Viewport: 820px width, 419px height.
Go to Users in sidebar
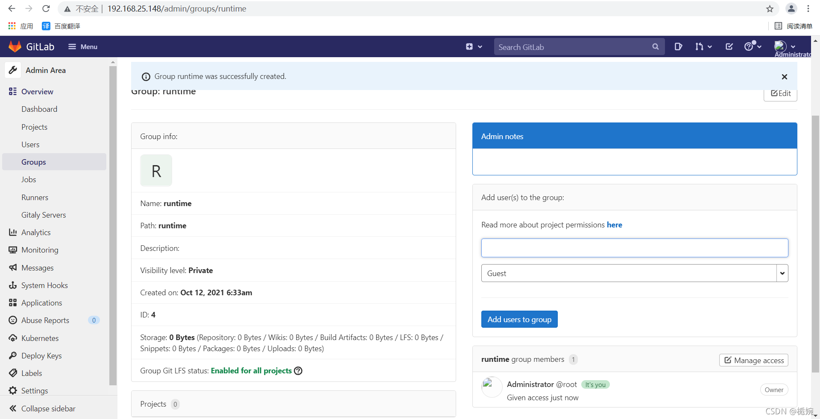pyautogui.click(x=30, y=145)
